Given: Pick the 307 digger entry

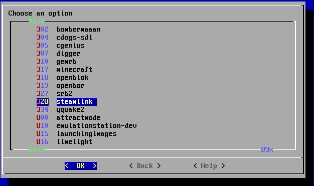Looking at the screenshot, I should click(x=58, y=54).
